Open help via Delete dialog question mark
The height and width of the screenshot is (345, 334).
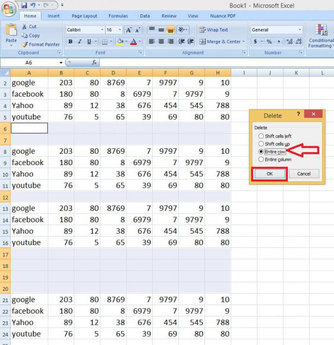[x=298, y=114]
